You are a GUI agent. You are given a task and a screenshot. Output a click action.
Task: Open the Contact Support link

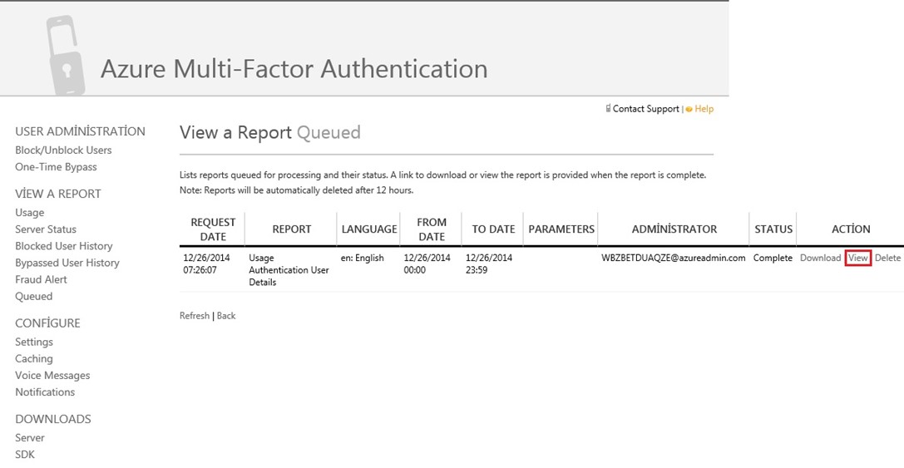pos(645,109)
